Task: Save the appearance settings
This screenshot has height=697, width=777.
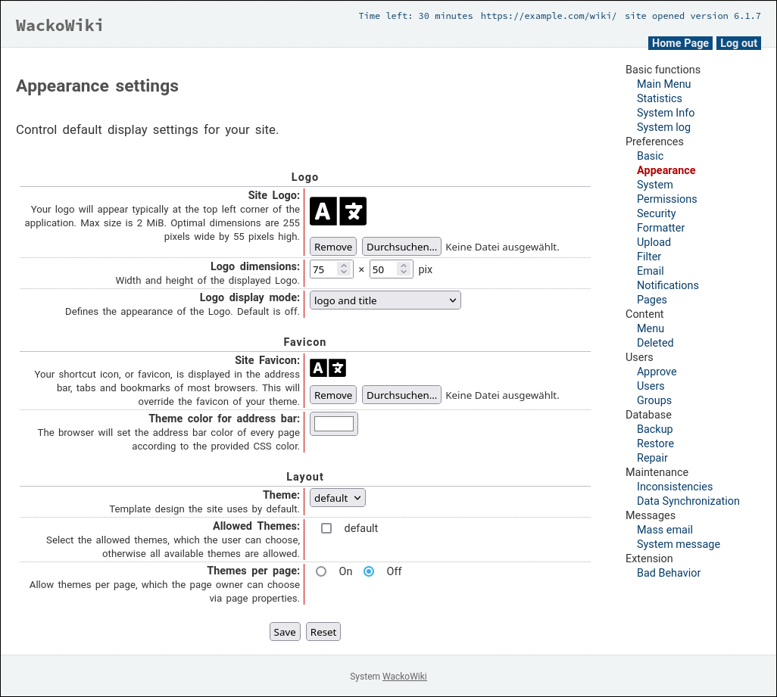Action: [x=285, y=631]
